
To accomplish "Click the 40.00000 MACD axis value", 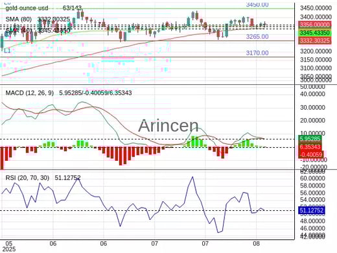I will tap(312, 94).
